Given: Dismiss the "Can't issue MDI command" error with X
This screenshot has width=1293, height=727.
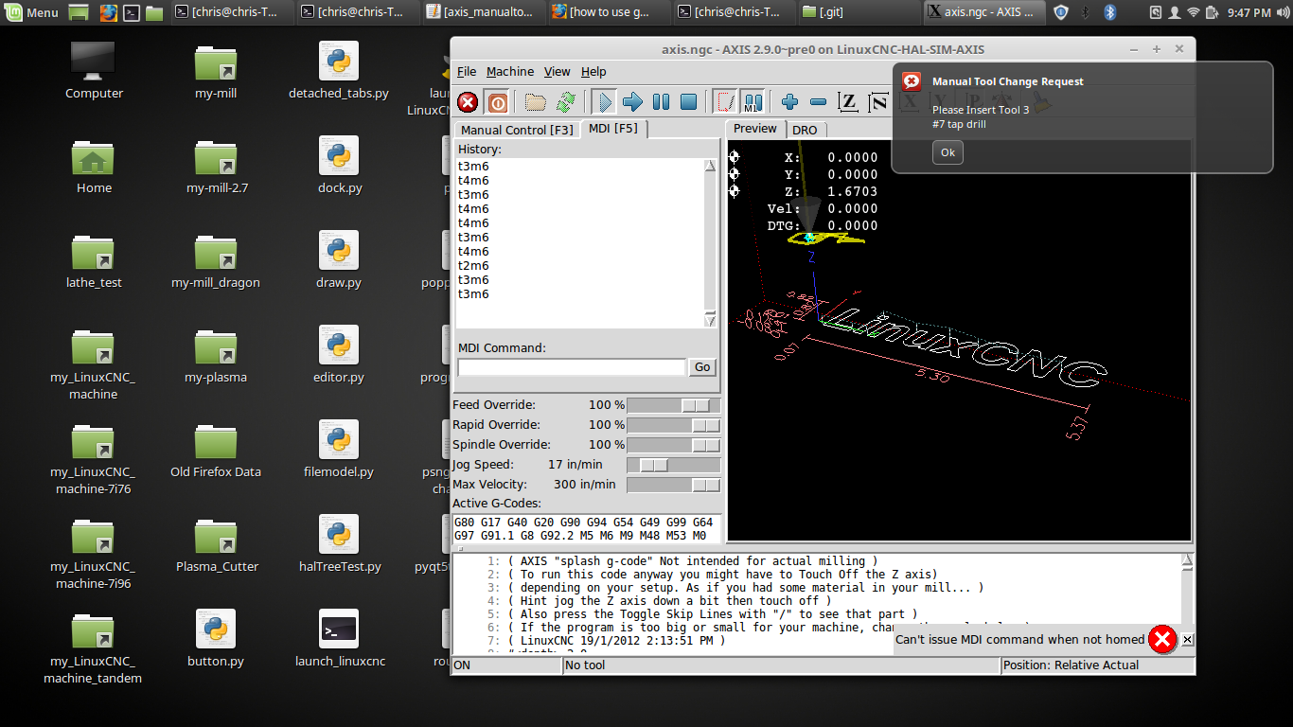Looking at the screenshot, I should coord(1187,640).
